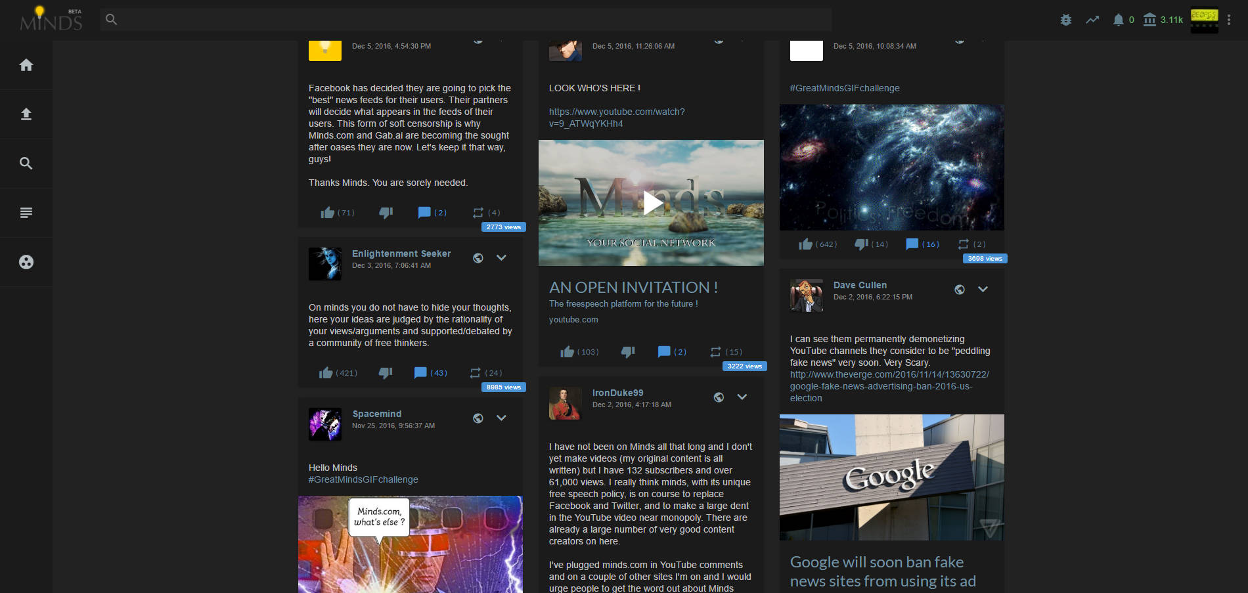Open #GreatMindsGIFchallenge hashtag in Spacemind's post
The height and width of the screenshot is (593, 1248).
pyautogui.click(x=363, y=479)
